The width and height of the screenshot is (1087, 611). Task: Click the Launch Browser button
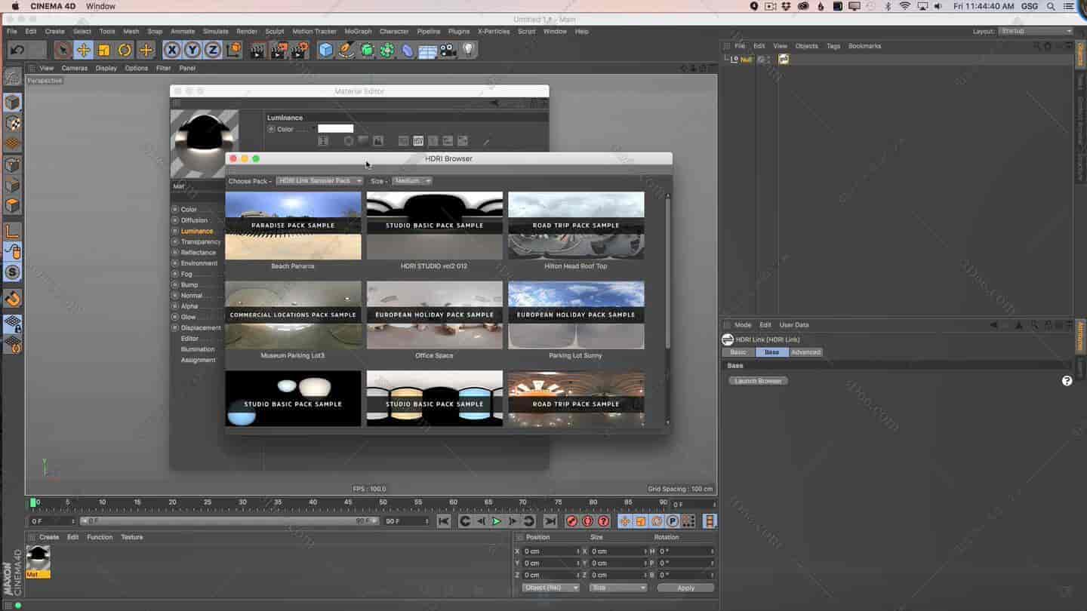point(758,380)
